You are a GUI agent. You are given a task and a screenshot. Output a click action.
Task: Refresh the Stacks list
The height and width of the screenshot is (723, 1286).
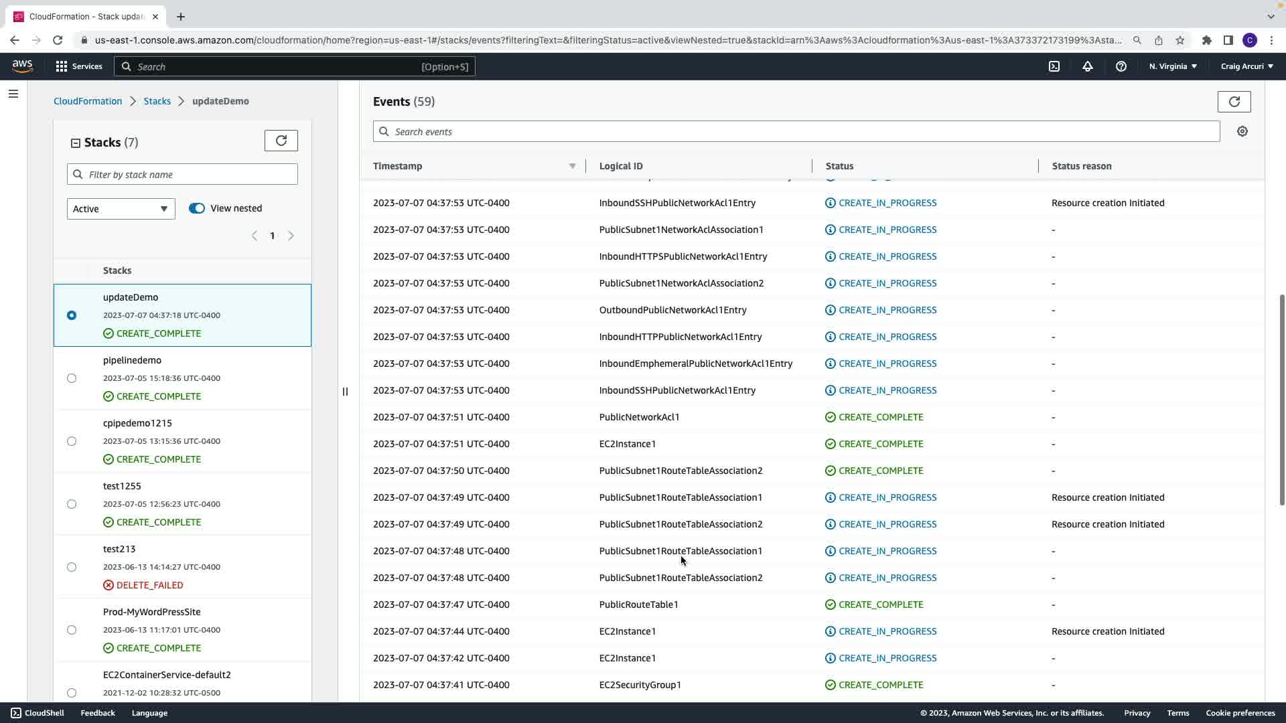(281, 141)
